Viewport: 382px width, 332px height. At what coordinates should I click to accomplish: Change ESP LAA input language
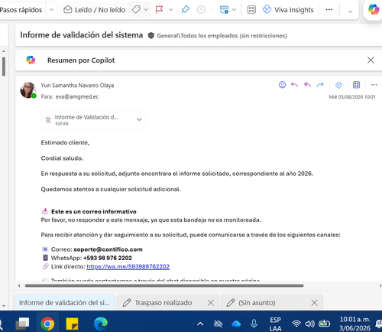(x=276, y=324)
